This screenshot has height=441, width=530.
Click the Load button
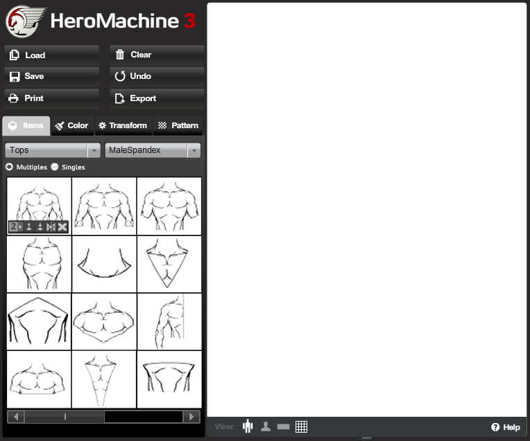coord(52,55)
